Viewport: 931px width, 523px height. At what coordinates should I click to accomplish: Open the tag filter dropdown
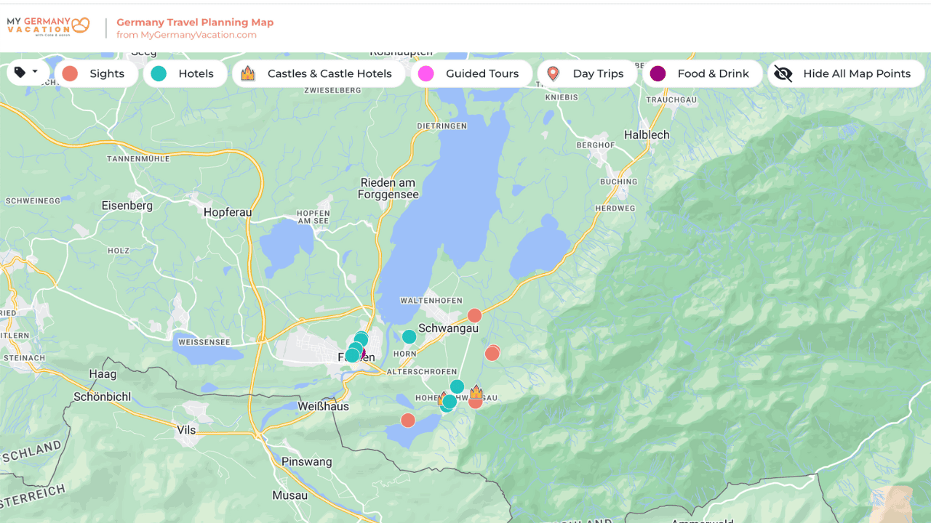[27, 73]
